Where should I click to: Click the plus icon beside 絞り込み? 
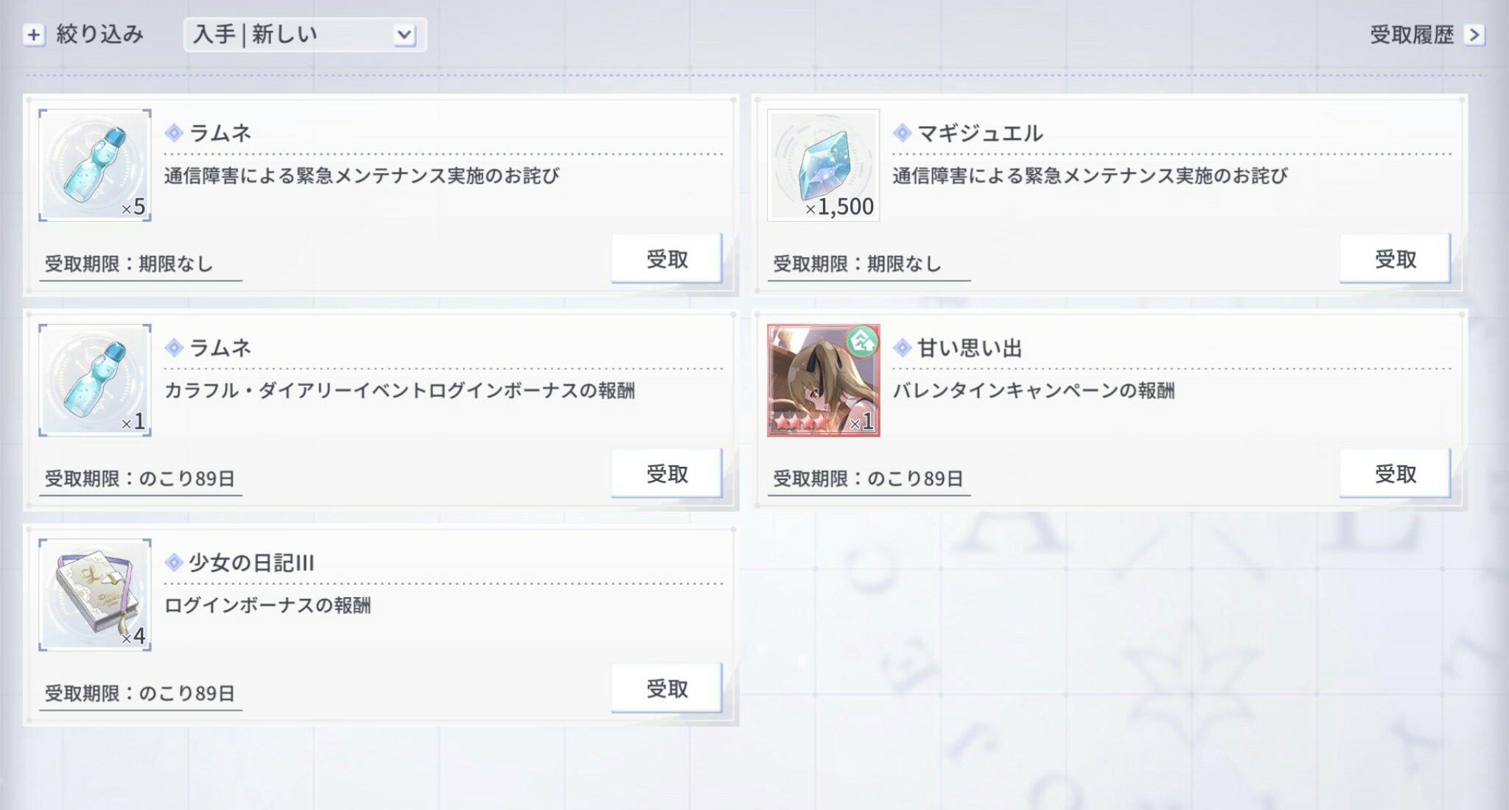point(34,35)
